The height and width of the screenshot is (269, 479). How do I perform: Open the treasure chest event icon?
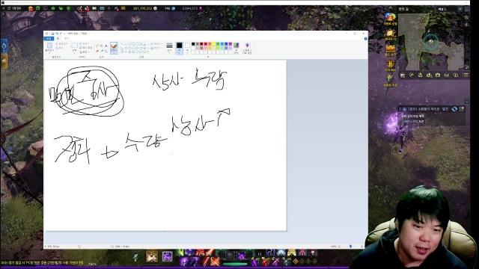click(390, 49)
